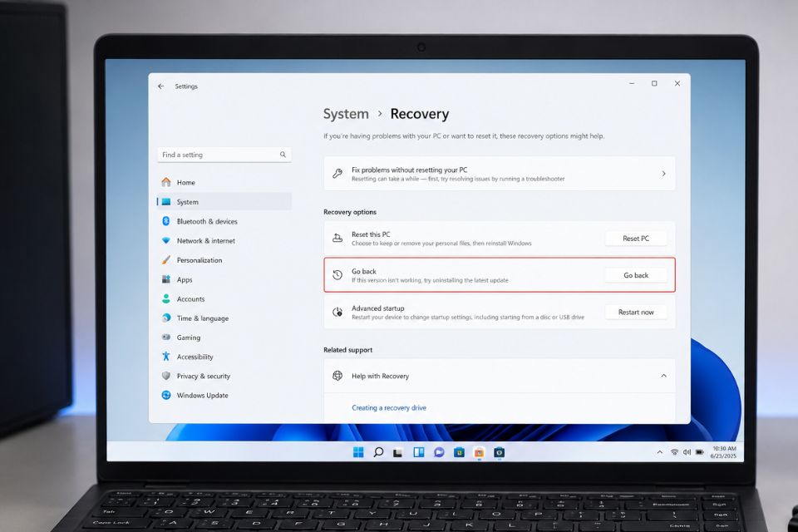Select the System monitor icon in sidebar
The height and width of the screenshot is (532, 798).
166,202
